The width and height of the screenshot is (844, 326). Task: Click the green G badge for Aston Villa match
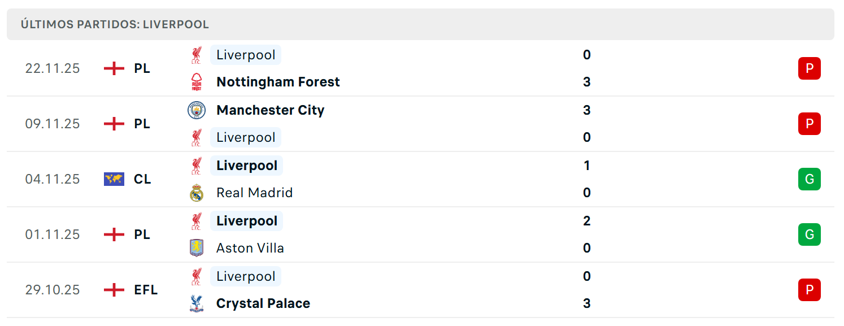point(809,234)
